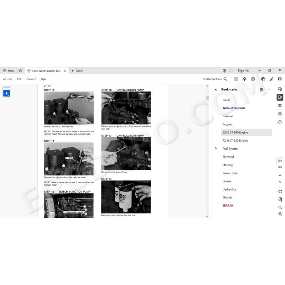The height and width of the screenshot is (285, 285).
Task: Open the Convert menu
Action: (31, 79)
